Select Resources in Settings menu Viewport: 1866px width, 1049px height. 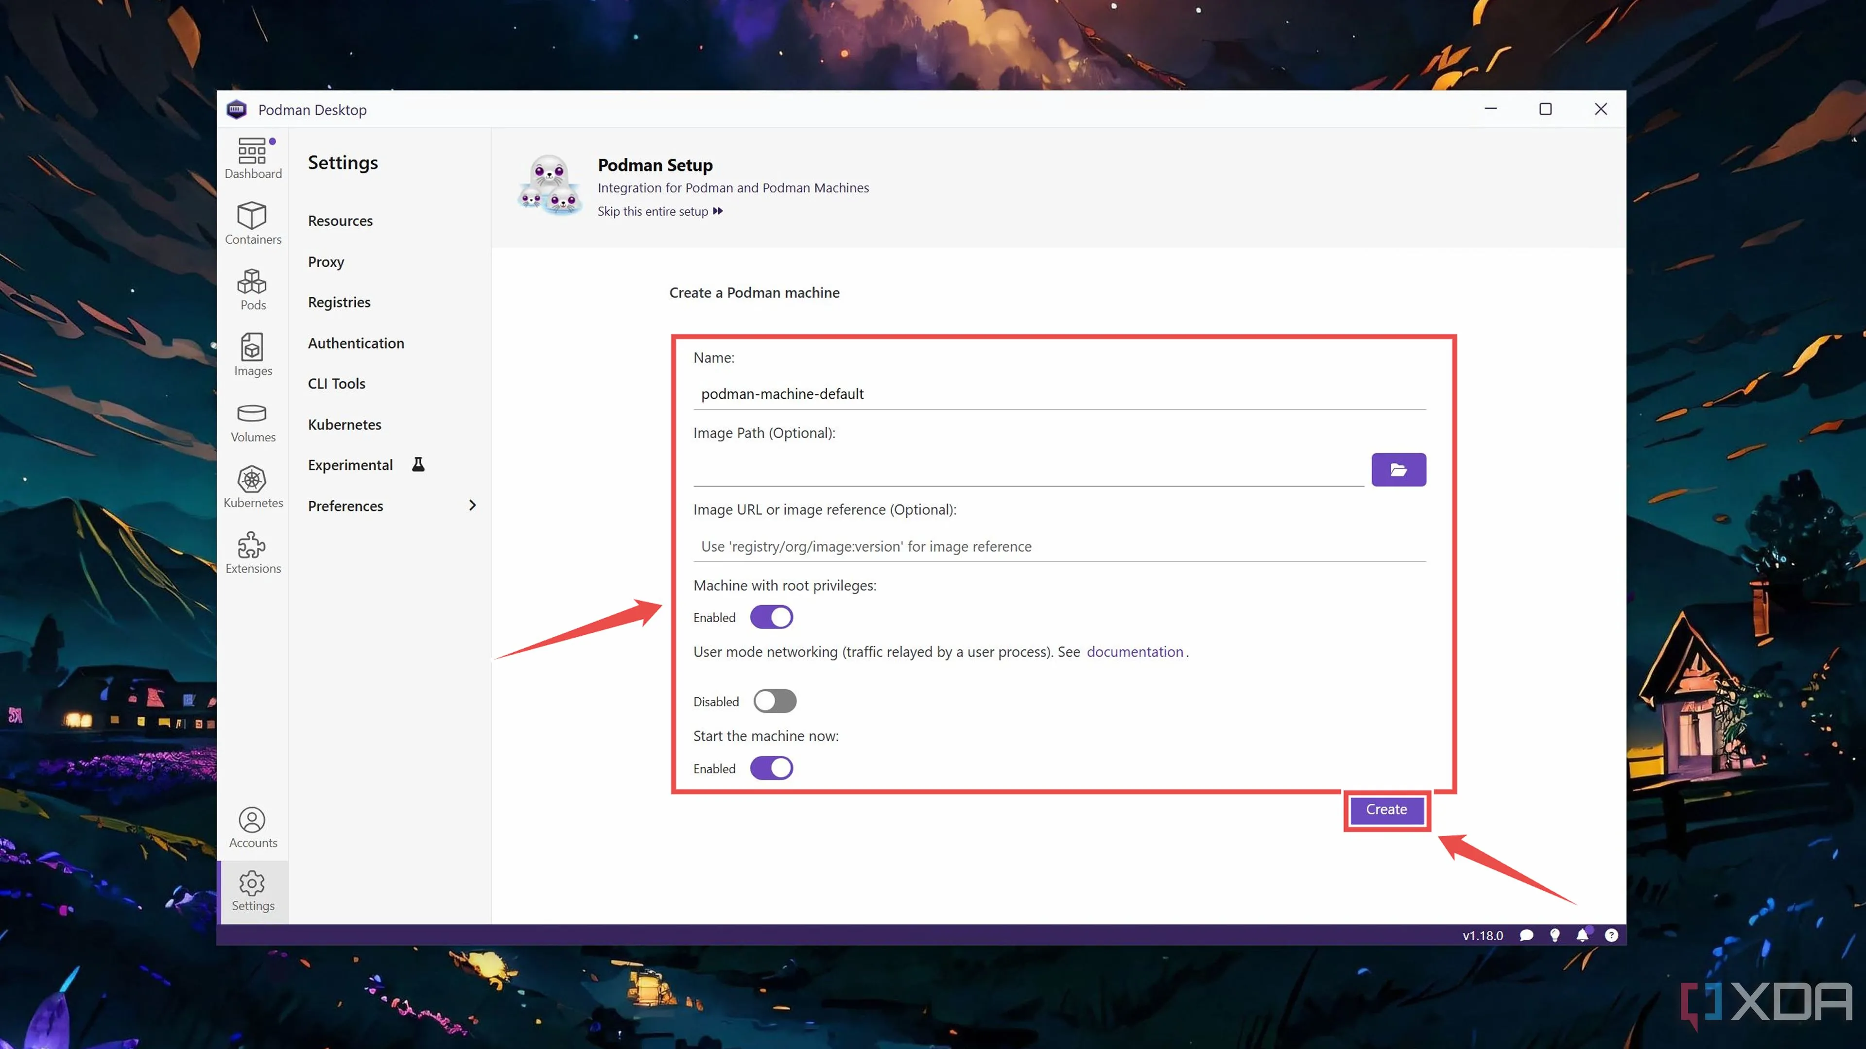tap(341, 221)
